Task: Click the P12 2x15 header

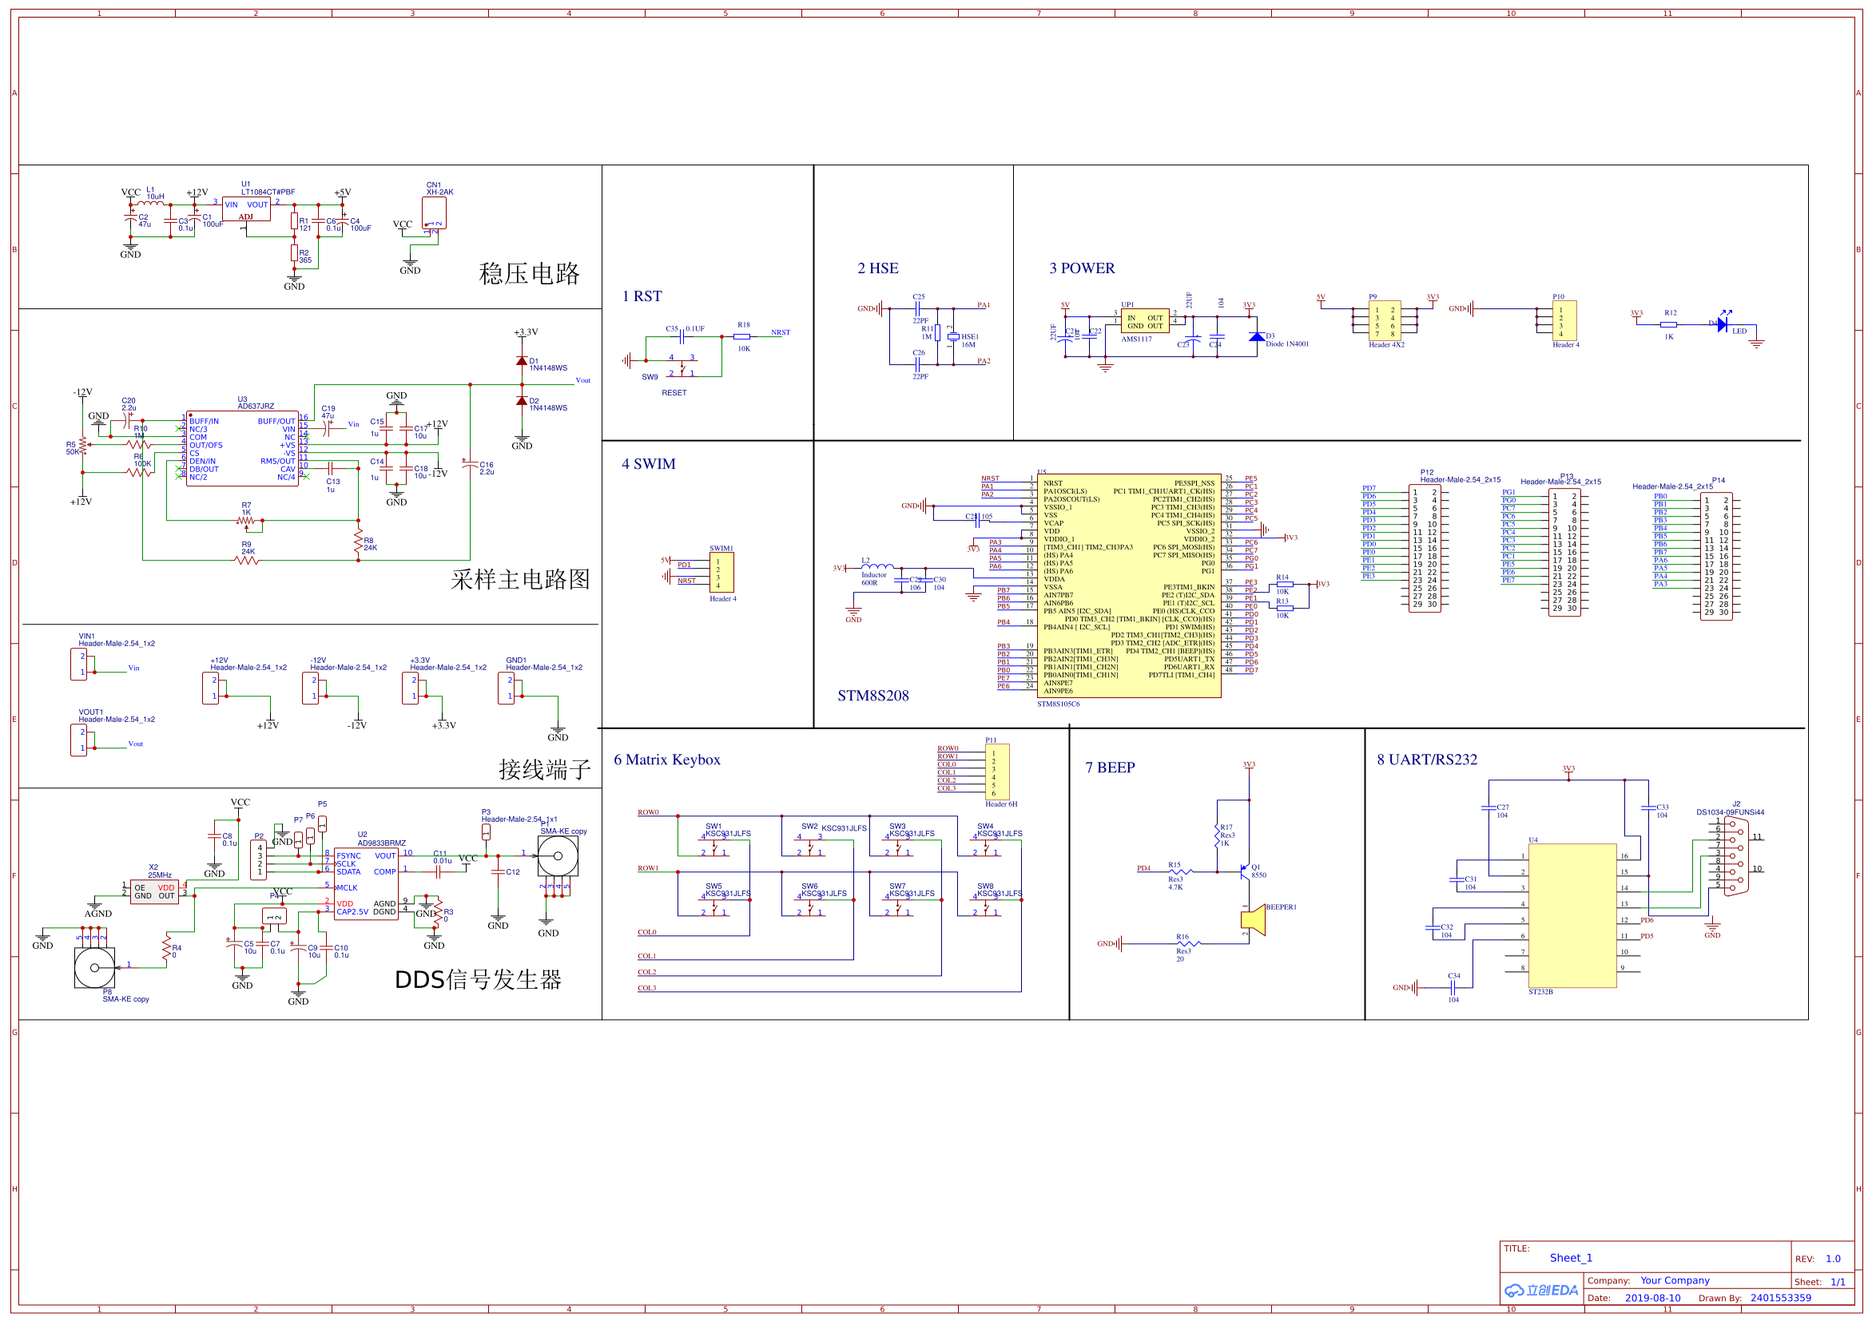Action: tap(1425, 549)
